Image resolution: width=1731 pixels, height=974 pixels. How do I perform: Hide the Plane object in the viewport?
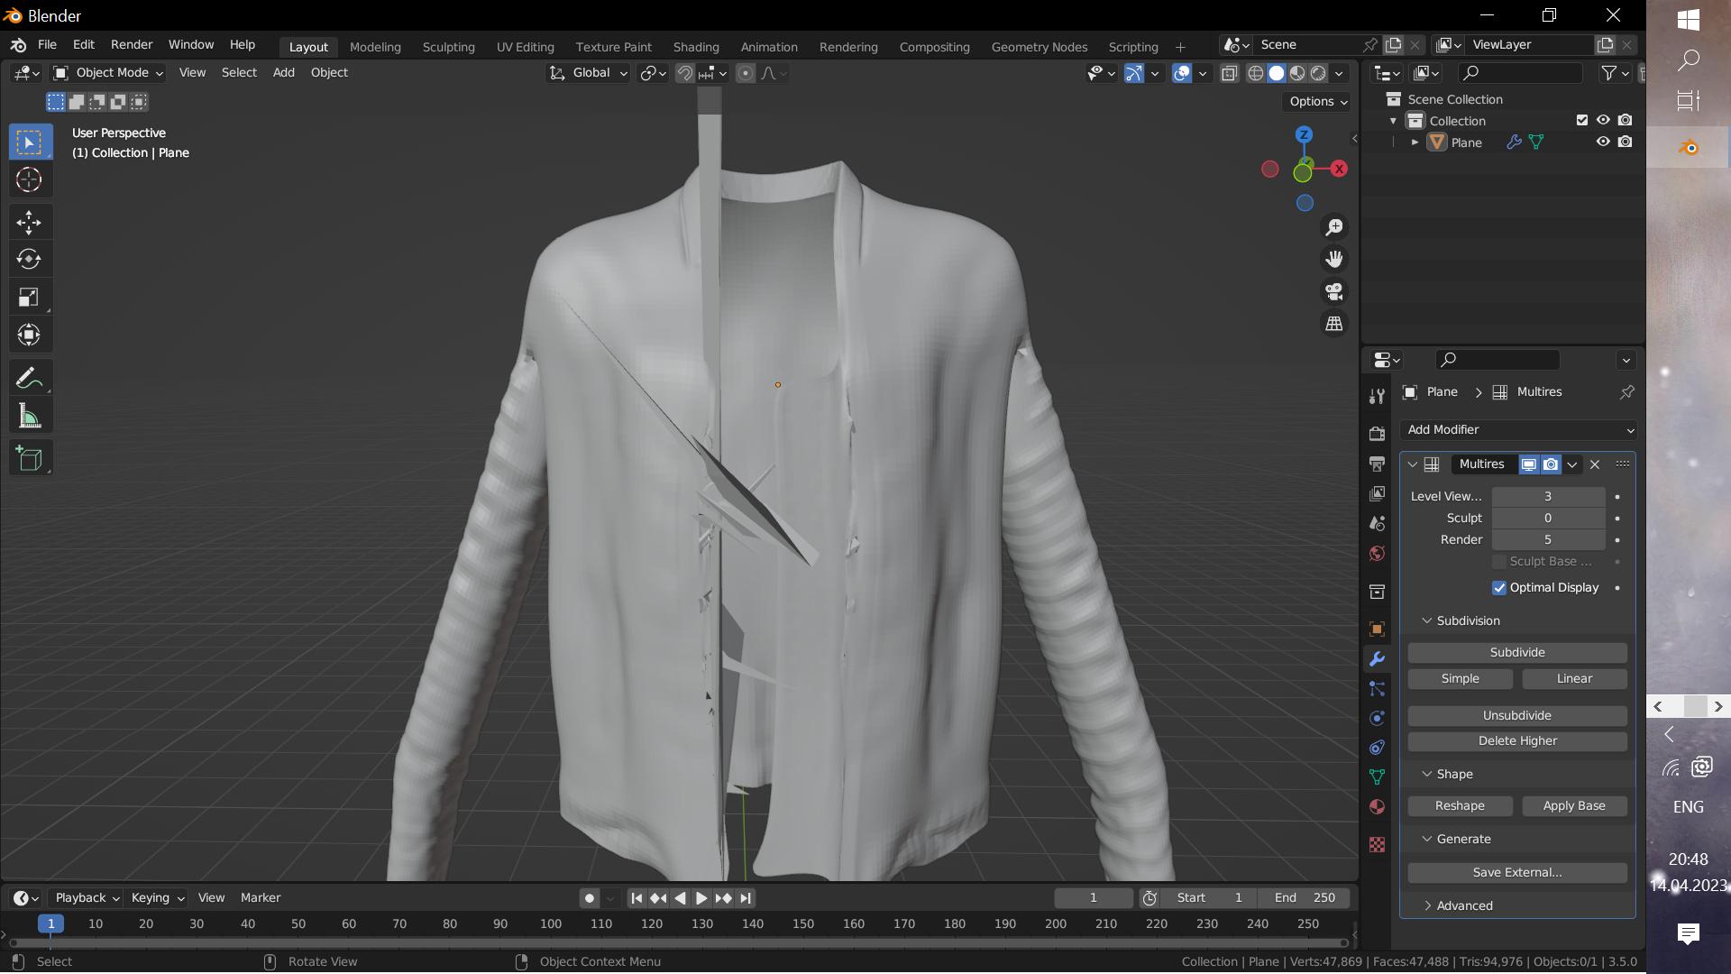(x=1603, y=142)
